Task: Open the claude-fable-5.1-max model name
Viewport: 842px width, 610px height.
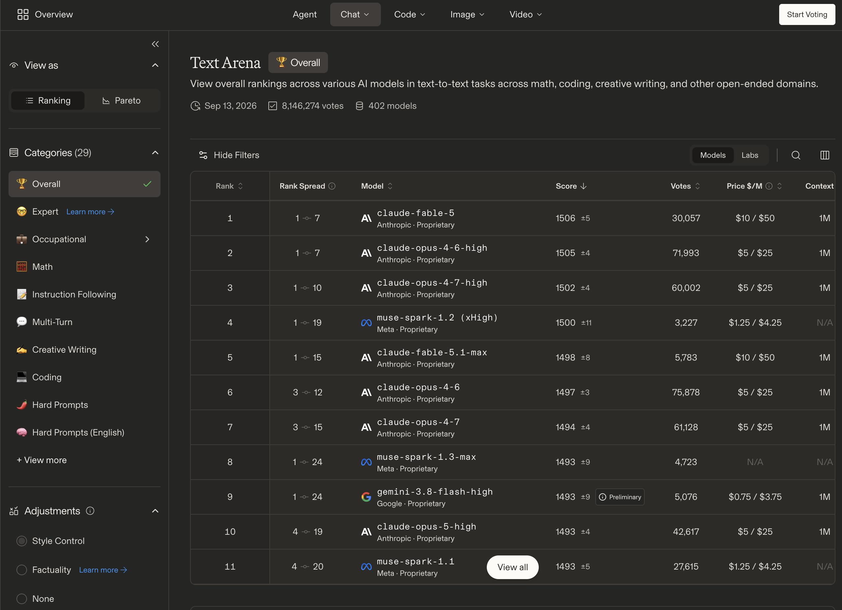Action: pyautogui.click(x=432, y=352)
